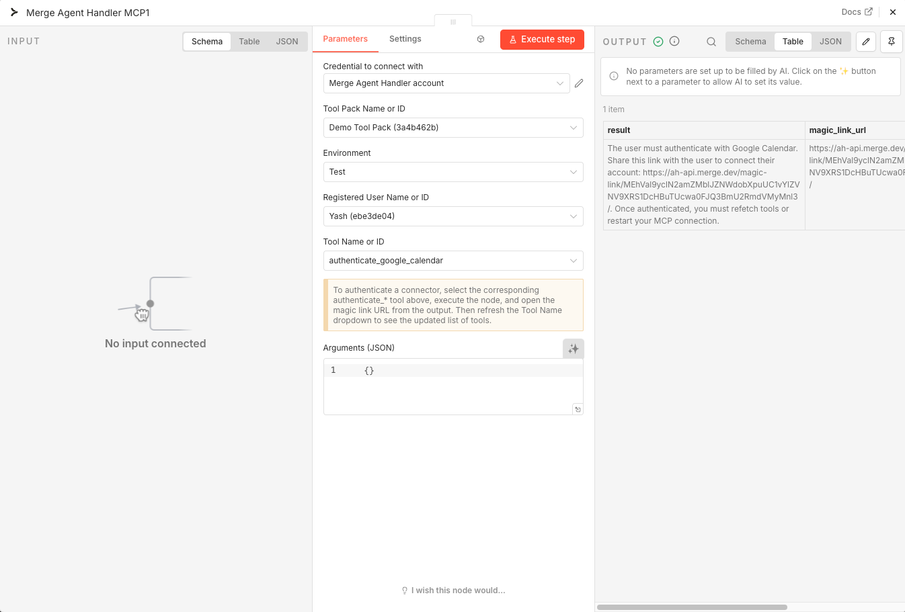Expand the Registered User Name or ID dropdown
Screen dimensions: 905x612
click(453, 216)
